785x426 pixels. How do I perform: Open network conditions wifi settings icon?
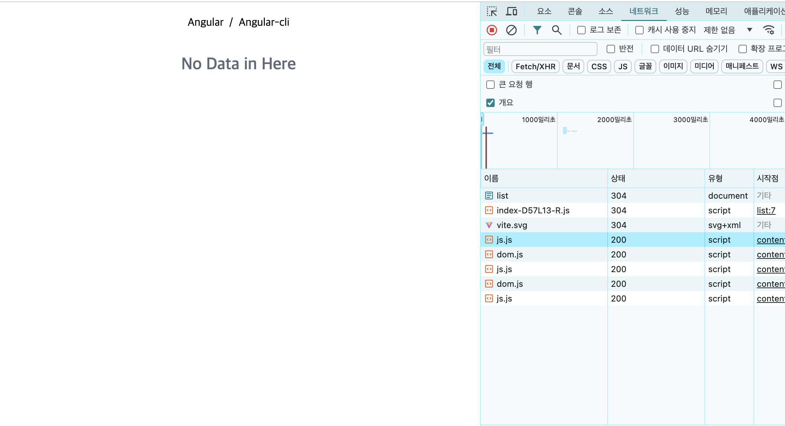(x=769, y=30)
